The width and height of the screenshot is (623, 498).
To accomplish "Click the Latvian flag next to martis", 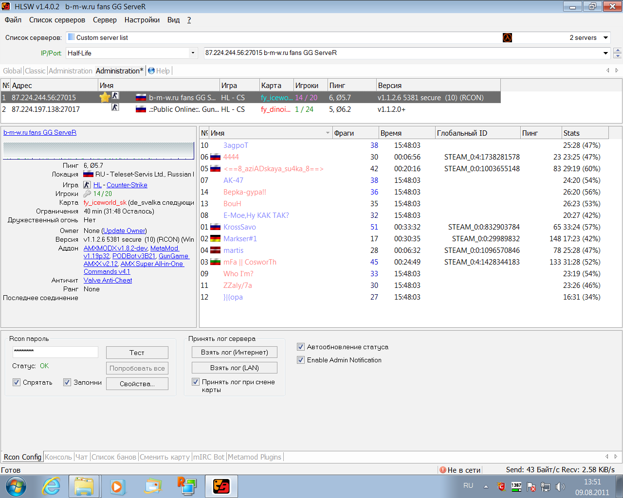I will (x=215, y=250).
